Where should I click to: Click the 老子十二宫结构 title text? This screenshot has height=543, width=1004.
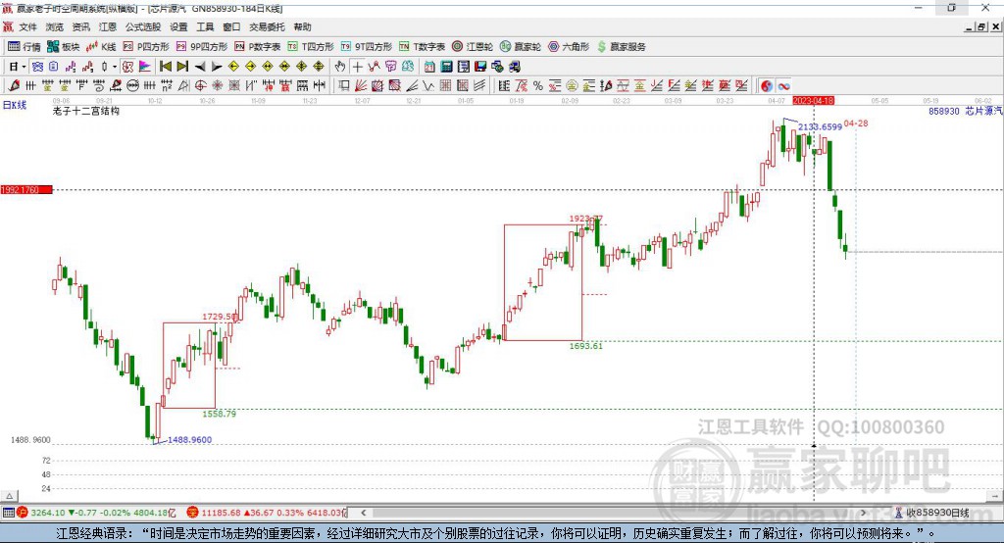click(86, 111)
